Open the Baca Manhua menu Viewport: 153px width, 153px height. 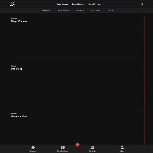(78, 4)
